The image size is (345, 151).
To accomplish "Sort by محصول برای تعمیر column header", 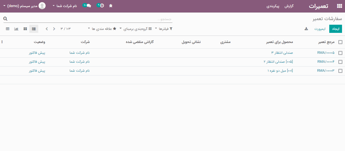I will click(280, 42).
